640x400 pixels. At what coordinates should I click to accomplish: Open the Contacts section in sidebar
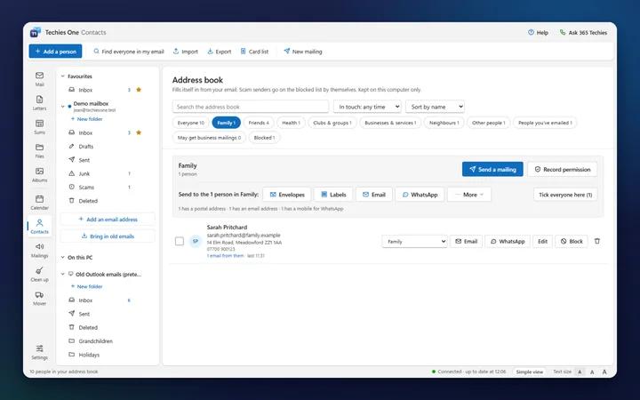click(x=40, y=226)
